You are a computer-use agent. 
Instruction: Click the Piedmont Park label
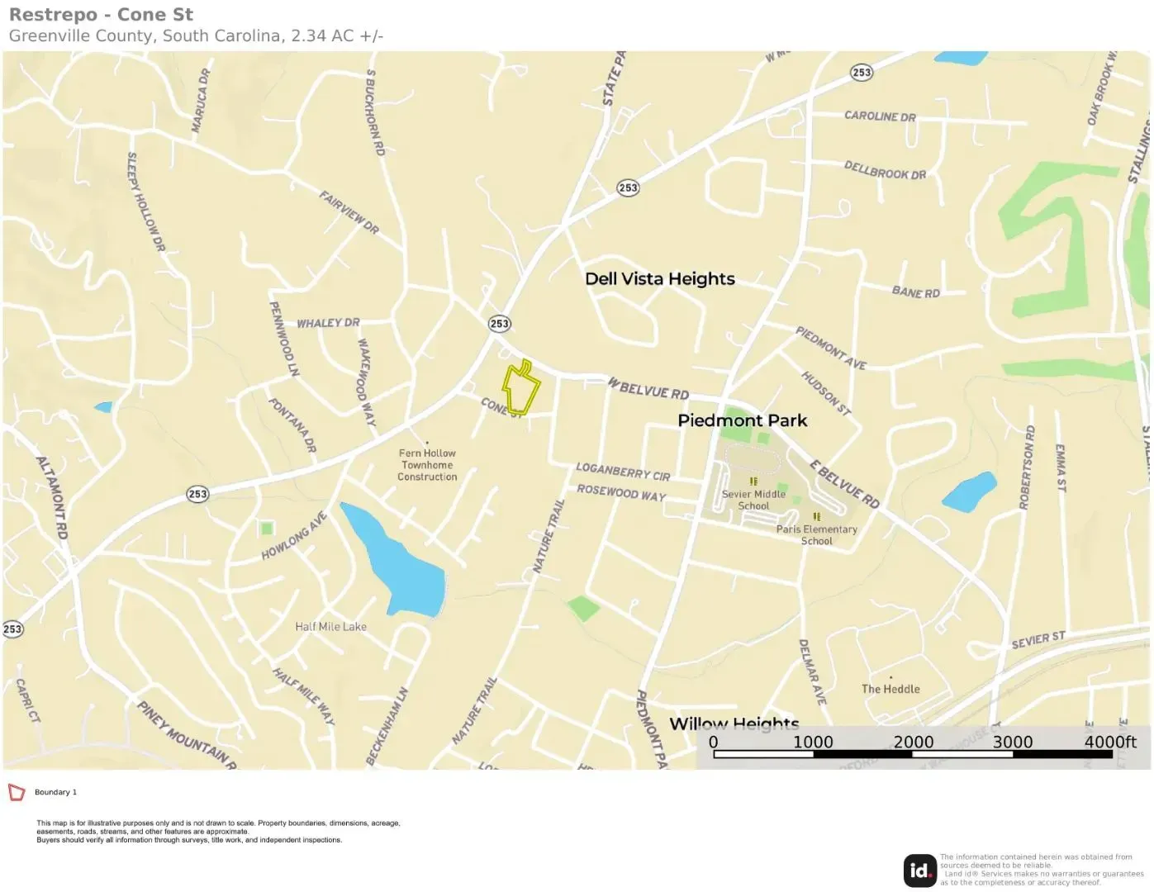click(743, 420)
